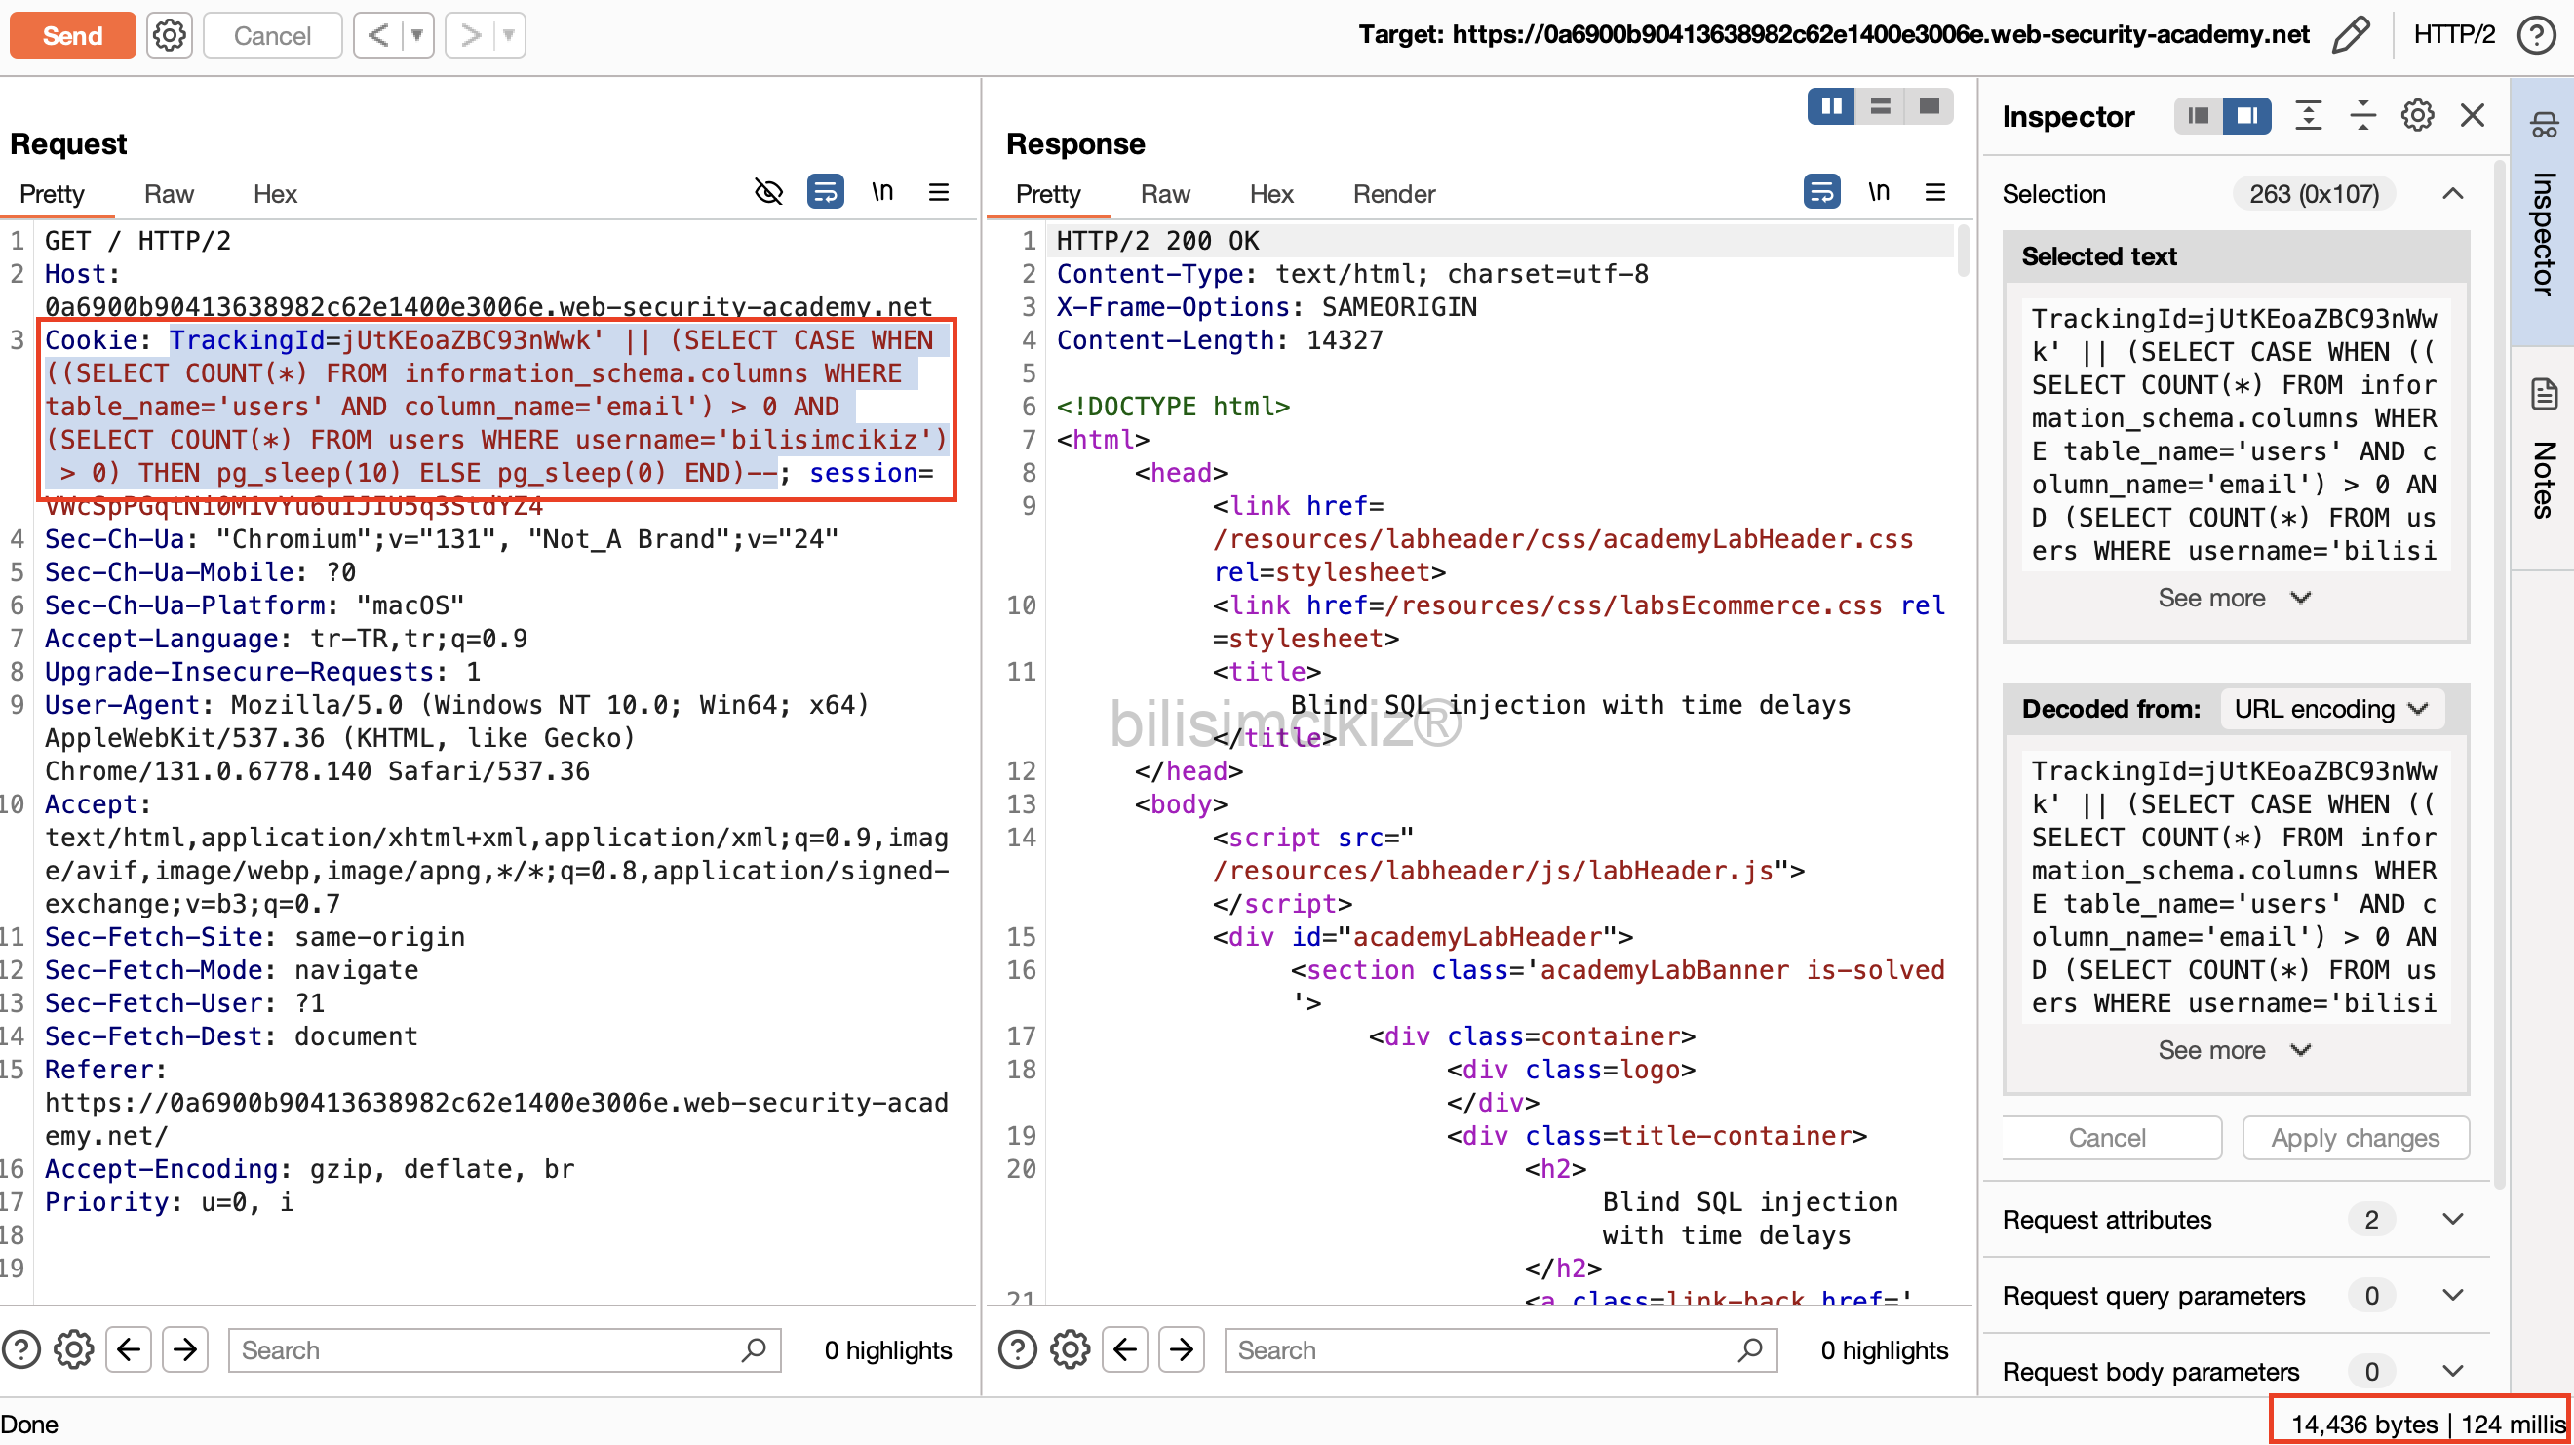The height and width of the screenshot is (1445, 2574).
Task: Click Apply changes in the Inspector
Action: [x=2355, y=1137]
